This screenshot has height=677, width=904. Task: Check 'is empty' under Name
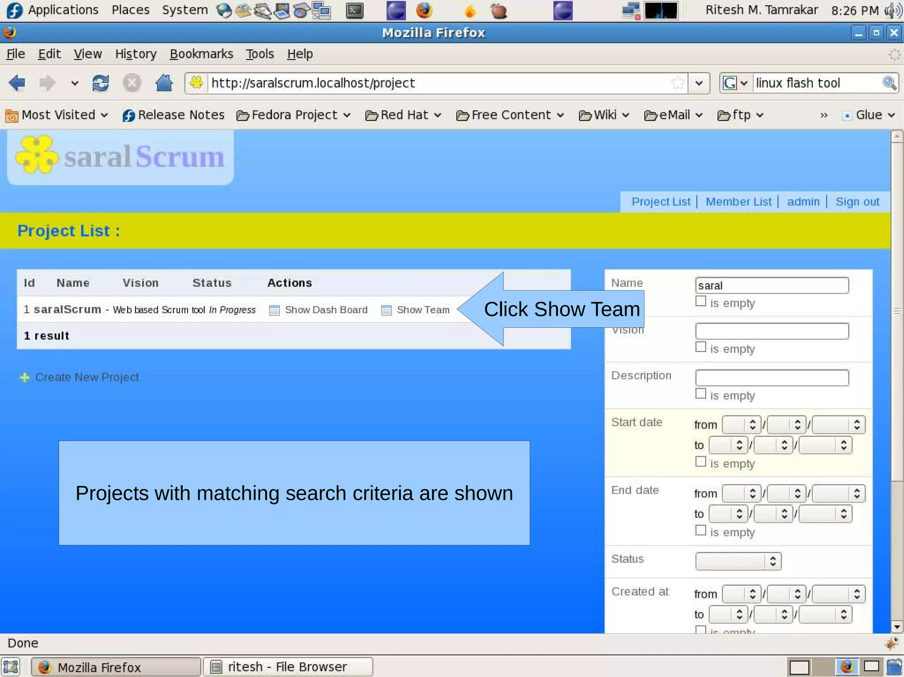pos(701,302)
